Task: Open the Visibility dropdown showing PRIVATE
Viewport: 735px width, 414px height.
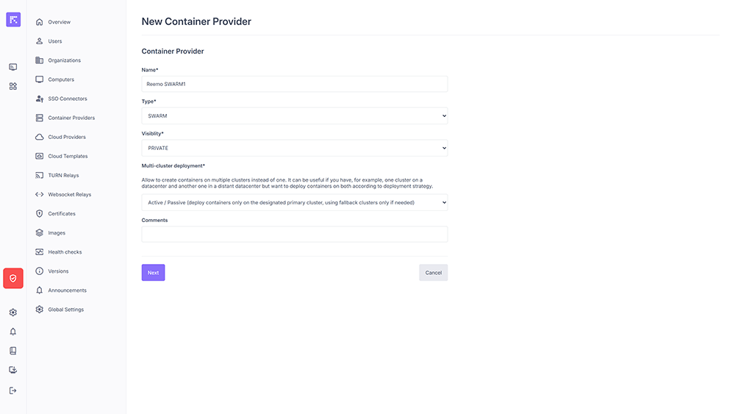Action: (294, 148)
